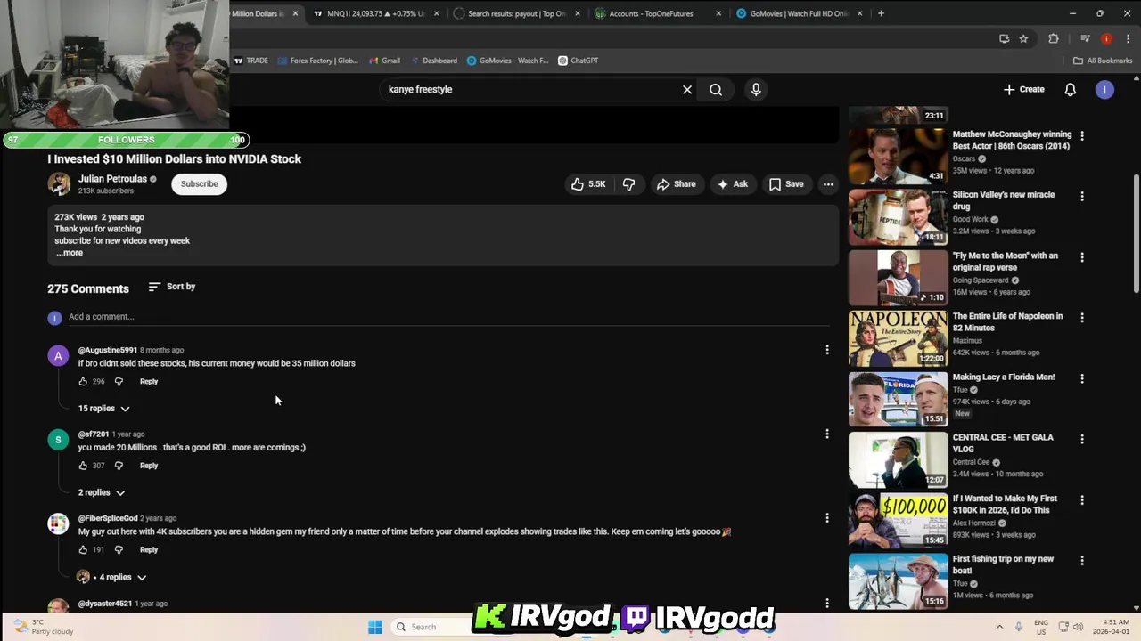Click the taskbar Search box
Image resolution: width=1141 pixels, height=641 pixels.
click(x=433, y=627)
